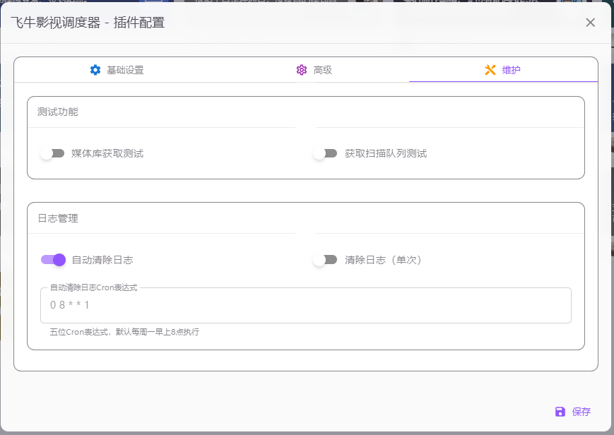
Task: Click the 保存 text label next to disk icon
Action: pos(581,411)
